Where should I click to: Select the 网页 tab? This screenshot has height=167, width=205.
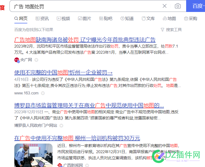(21, 18)
